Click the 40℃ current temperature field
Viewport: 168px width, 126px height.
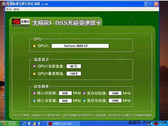coord(74,66)
